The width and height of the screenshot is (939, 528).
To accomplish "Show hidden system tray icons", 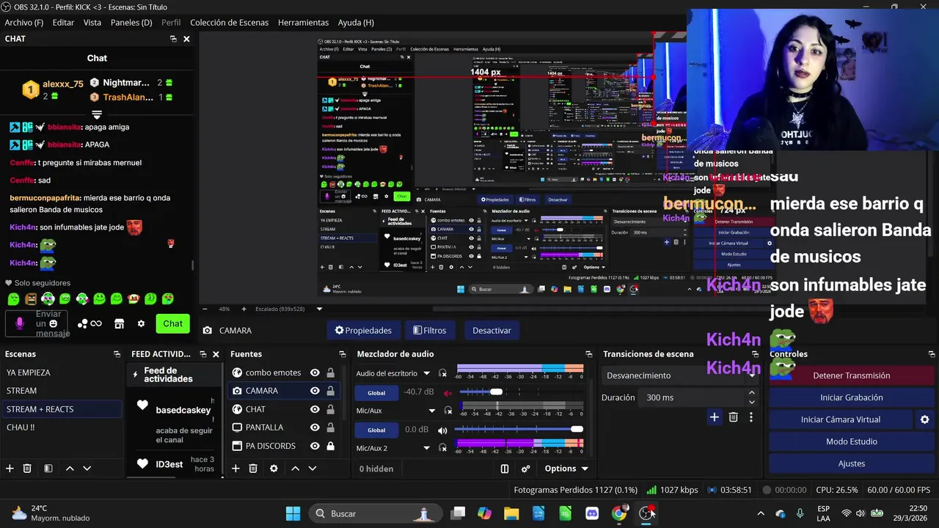I will pos(761,513).
